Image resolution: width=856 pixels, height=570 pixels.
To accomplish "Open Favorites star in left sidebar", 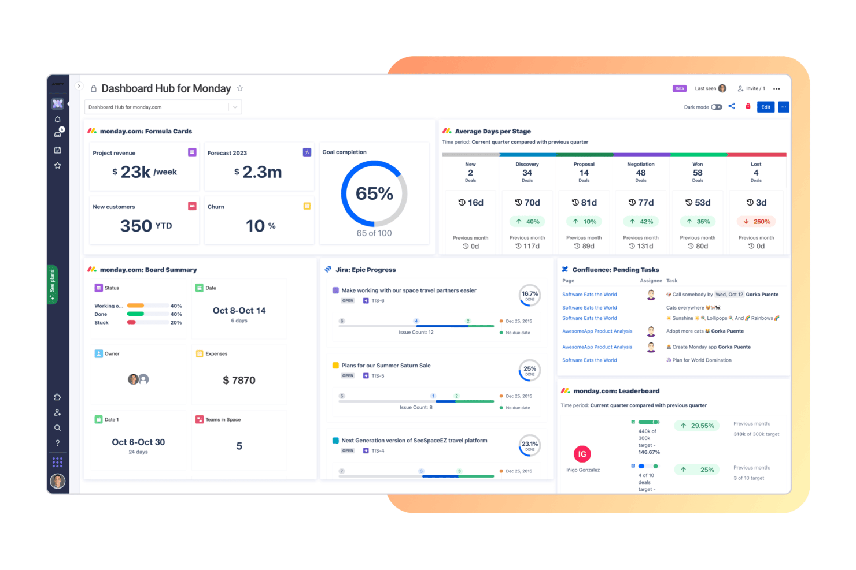I will point(57,166).
